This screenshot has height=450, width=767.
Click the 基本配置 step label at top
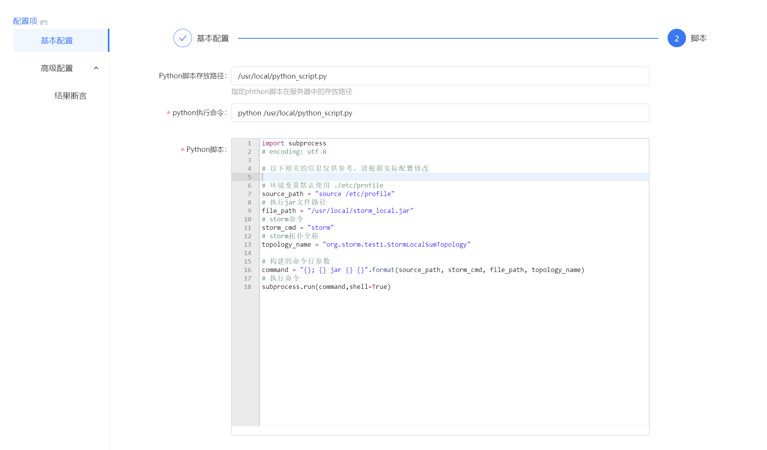(x=213, y=38)
